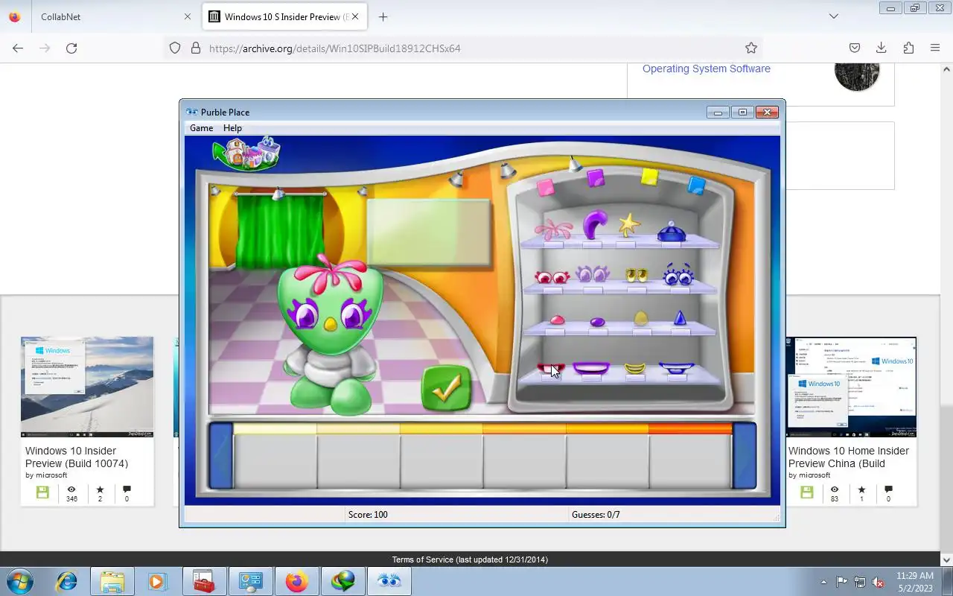Screen dimensions: 953x596
Task: Switch to Purble Place taskbar button
Action: [x=389, y=581]
